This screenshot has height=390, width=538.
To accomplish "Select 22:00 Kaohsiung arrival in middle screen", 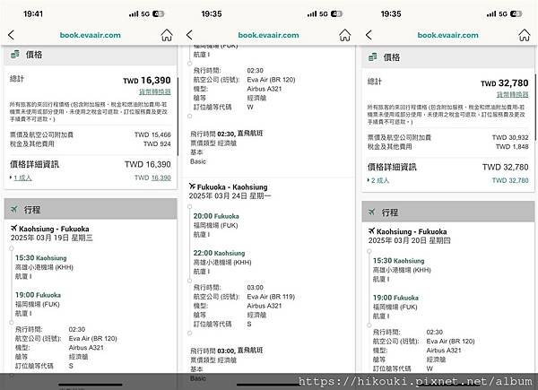I will (219, 253).
